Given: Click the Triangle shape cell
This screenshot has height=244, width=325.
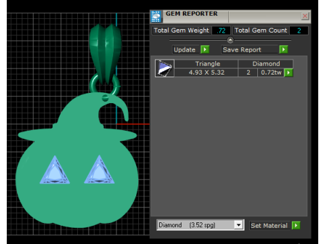Looking at the screenshot, I should 207,64.
